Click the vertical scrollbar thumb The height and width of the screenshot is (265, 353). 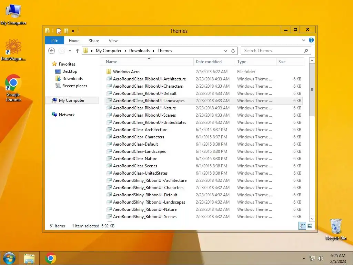coord(312,90)
